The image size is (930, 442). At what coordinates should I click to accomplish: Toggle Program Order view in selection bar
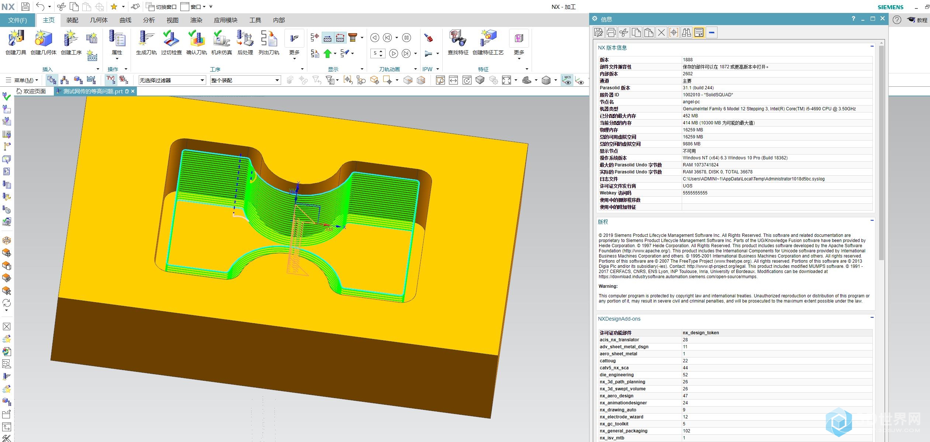coord(52,80)
